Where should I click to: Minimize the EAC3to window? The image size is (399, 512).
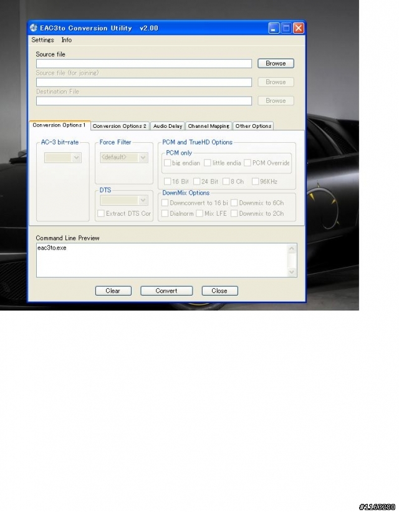pyautogui.click(x=274, y=29)
